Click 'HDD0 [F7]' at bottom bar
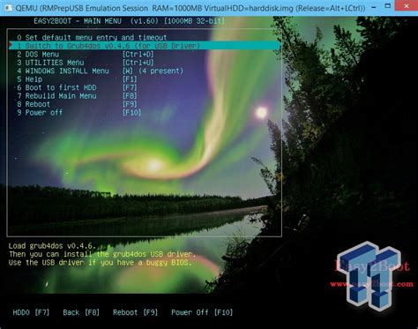The height and width of the screenshot is (329, 418). tap(31, 312)
